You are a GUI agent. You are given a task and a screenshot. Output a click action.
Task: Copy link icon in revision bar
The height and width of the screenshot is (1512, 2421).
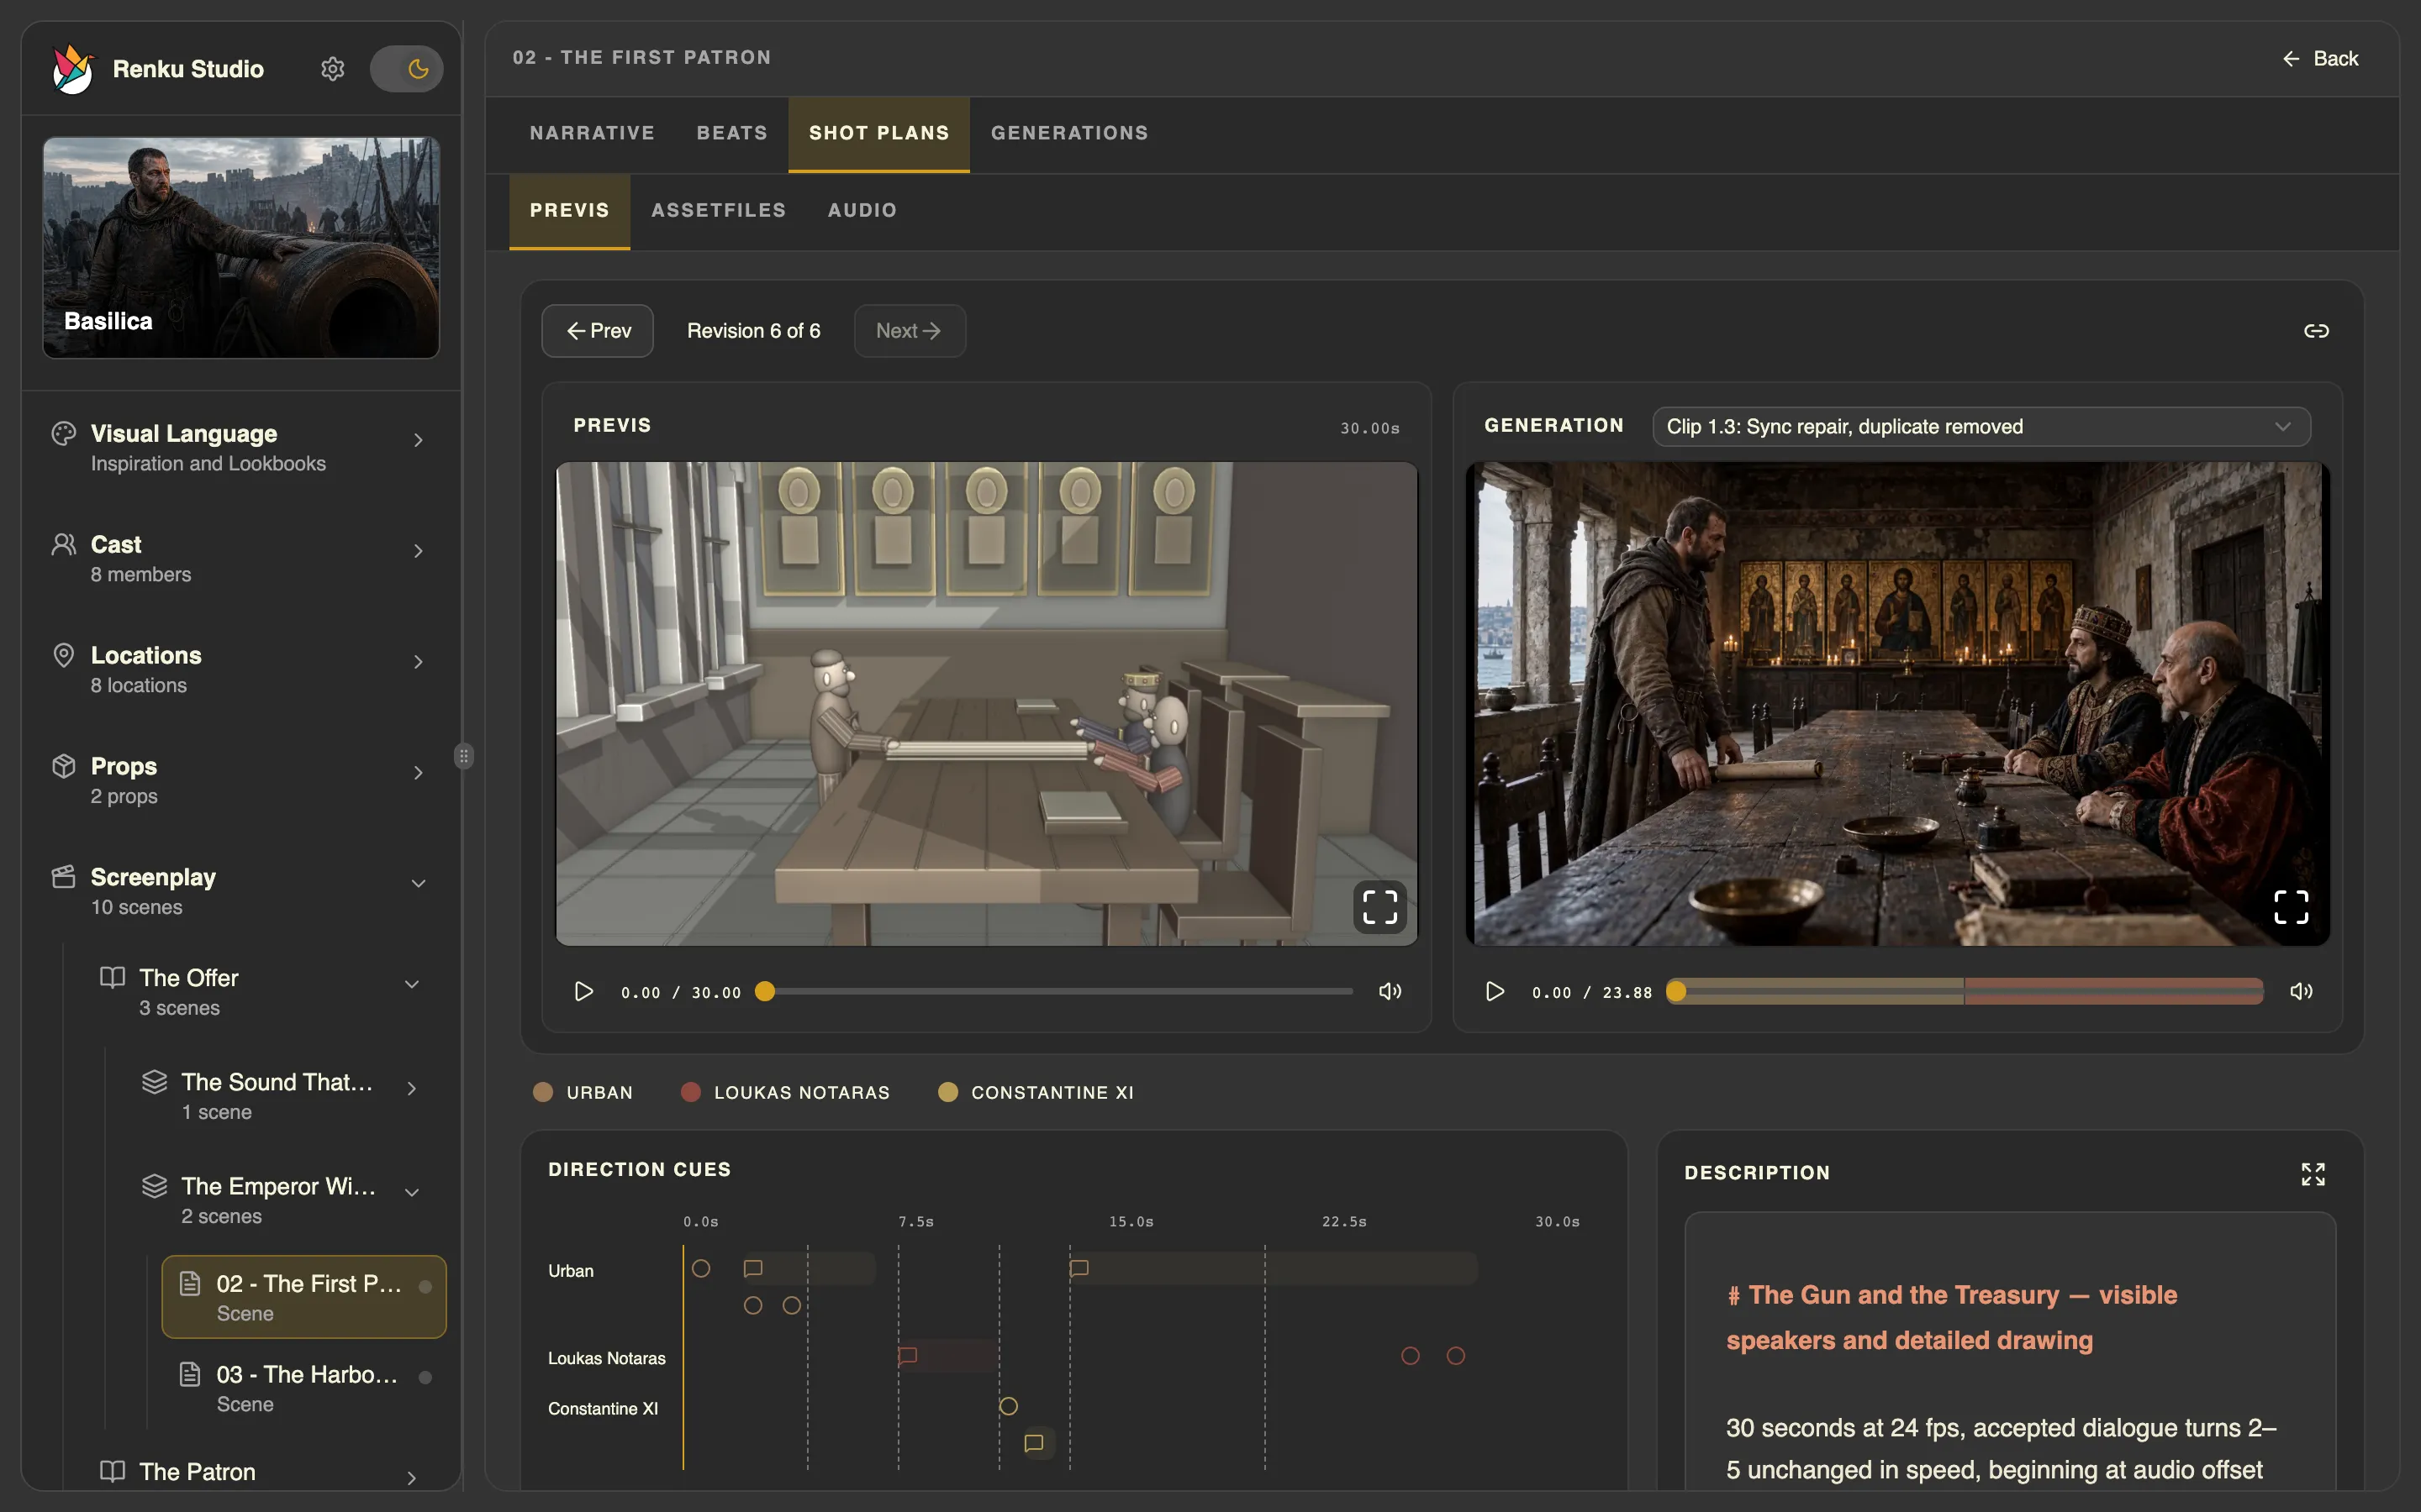coord(2316,331)
